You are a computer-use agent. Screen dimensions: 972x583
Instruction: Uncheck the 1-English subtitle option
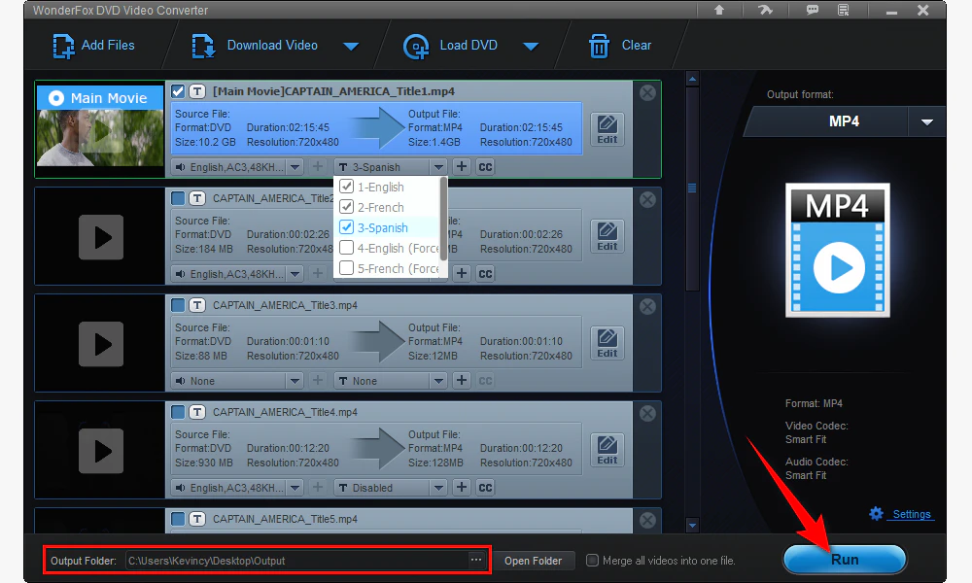347,187
